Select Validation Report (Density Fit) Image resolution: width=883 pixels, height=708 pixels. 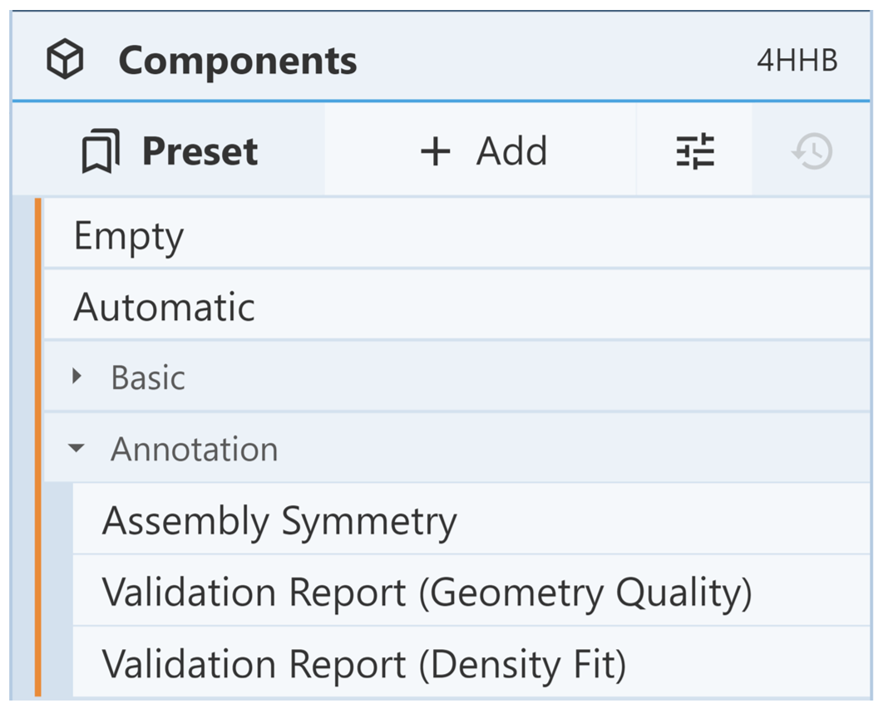click(x=363, y=664)
